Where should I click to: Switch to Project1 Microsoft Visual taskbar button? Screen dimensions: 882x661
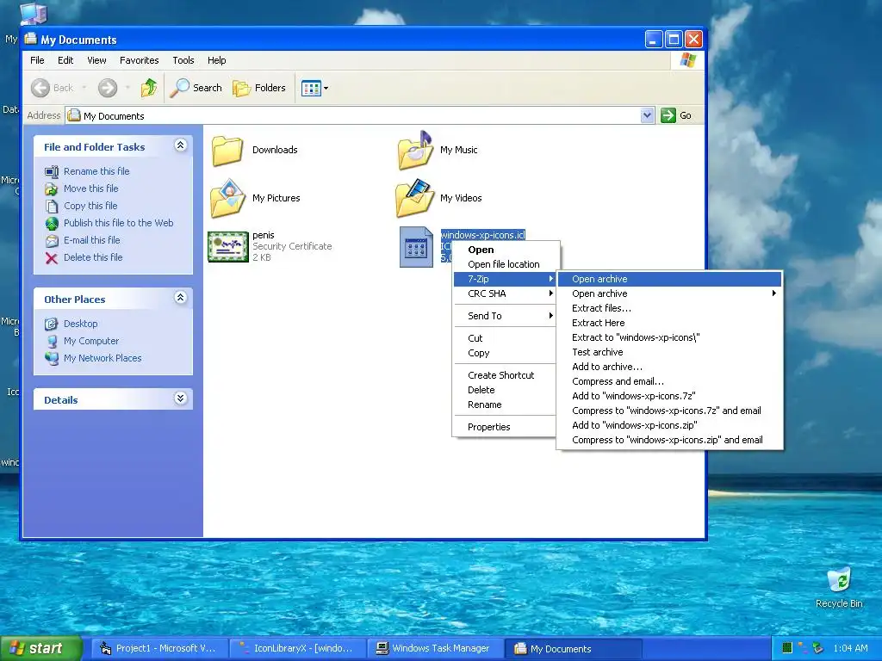point(159,648)
